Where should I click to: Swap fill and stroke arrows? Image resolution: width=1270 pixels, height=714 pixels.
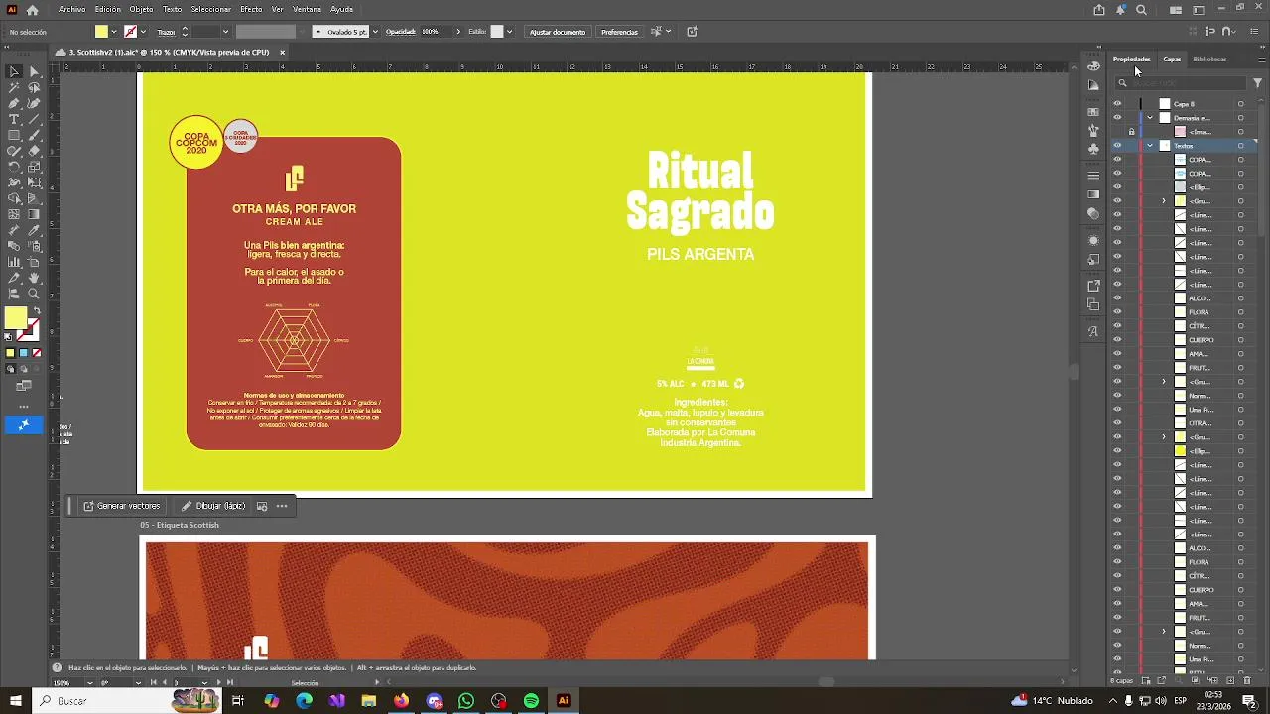coord(37,311)
